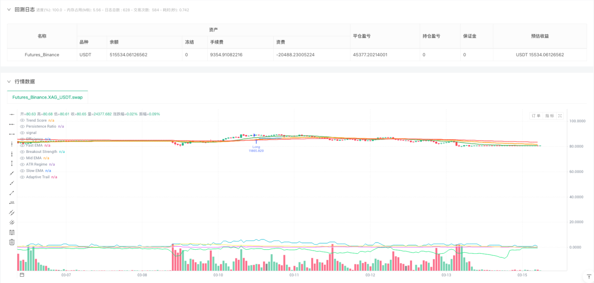The width and height of the screenshot is (594, 283).
Task: Open the calendar date picker icon
Action: coord(21,275)
